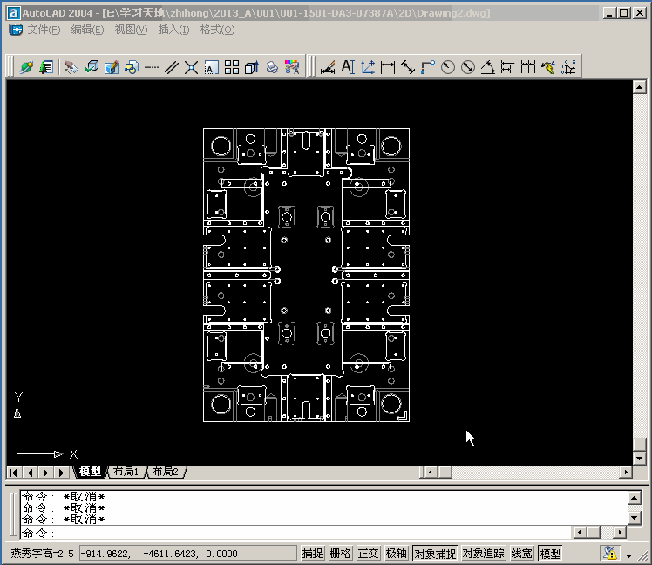Click the aligned dimension tool
The height and width of the screenshot is (565, 652).
[407, 67]
